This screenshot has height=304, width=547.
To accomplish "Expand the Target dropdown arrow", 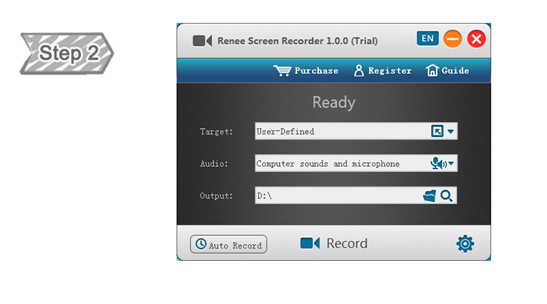I will point(451,131).
